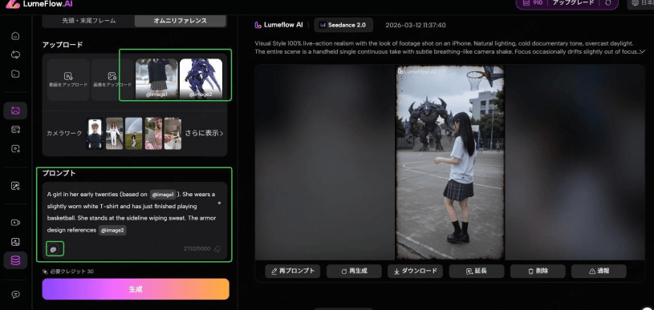The width and height of the screenshot is (654, 310).
Task: Click the Seedance 2.0 model badge
Action: tap(343, 25)
